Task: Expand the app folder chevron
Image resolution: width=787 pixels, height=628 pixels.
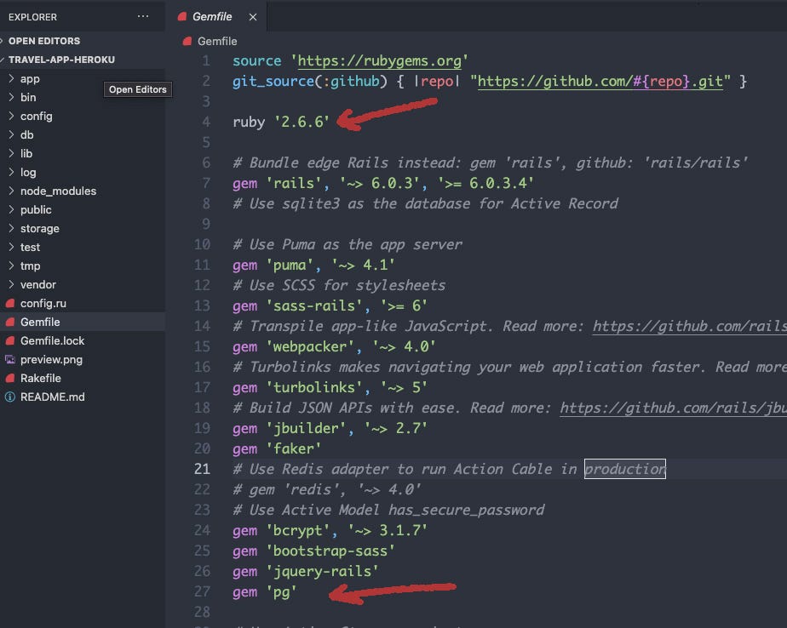Action: pyautogui.click(x=11, y=79)
